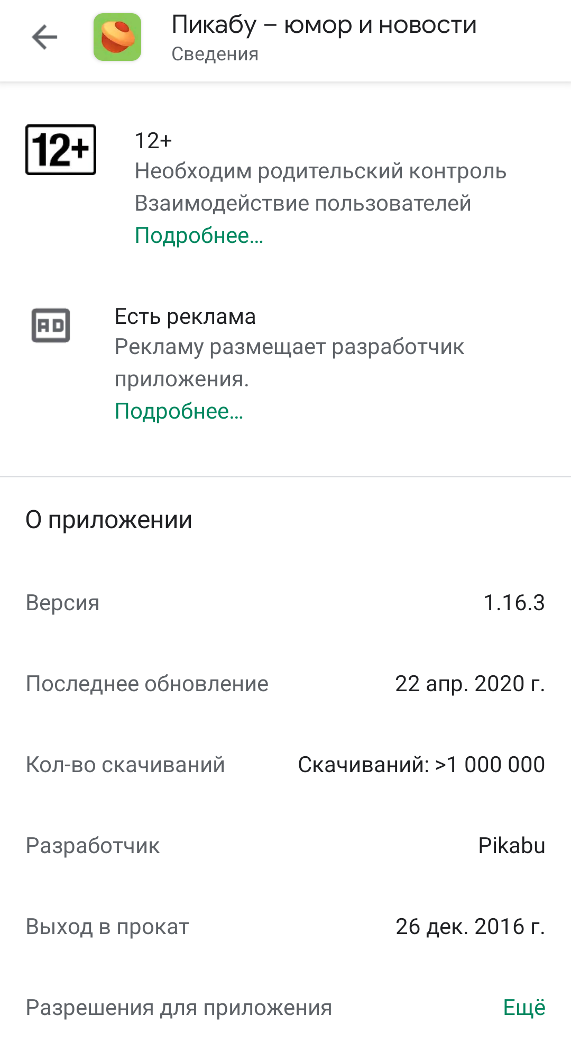Tap the update date "22 апр. 2020 г."
Image resolution: width=571 pixels, height=1042 pixels.
coord(469,684)
